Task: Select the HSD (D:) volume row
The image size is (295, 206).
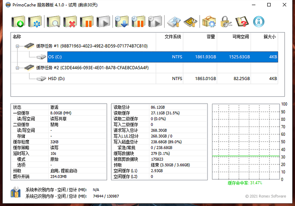Action: click(x=145, y=79)
